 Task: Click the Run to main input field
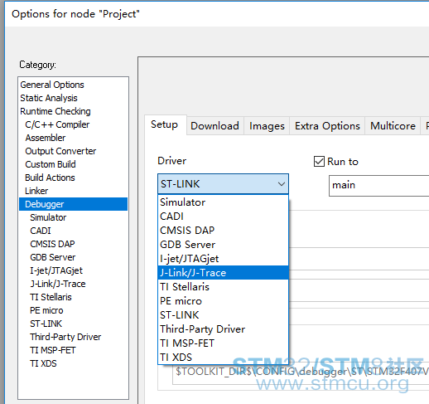[378, 186]
